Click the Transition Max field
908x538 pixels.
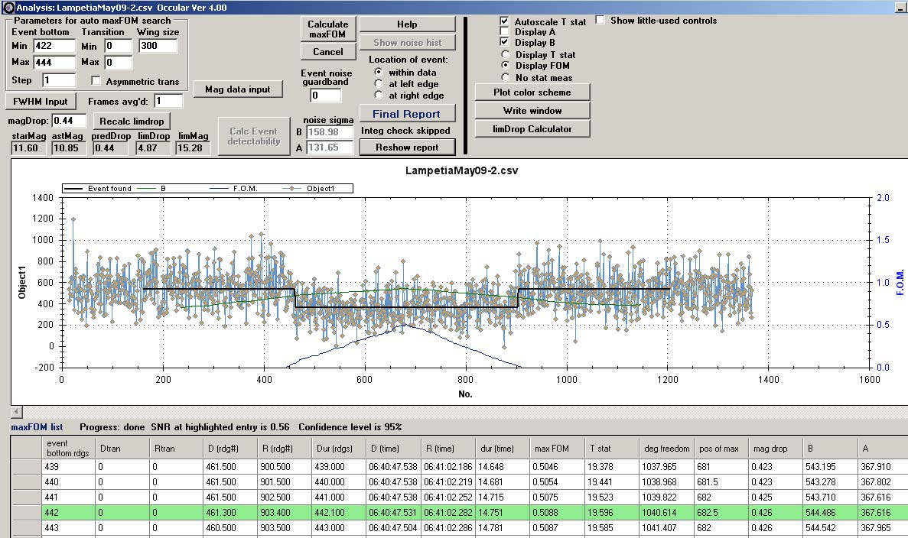(x=118, y=62)
